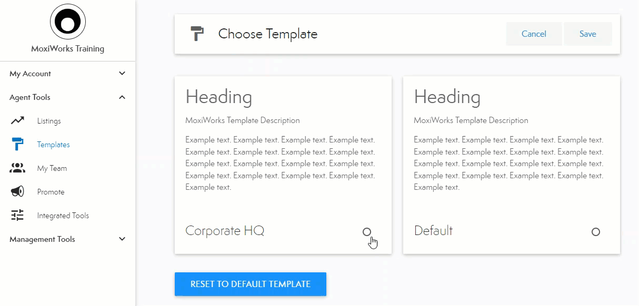Screen dimensions: 639x306
Task: Click the Promote megaphone icon
Action: [x=17, y=192]
